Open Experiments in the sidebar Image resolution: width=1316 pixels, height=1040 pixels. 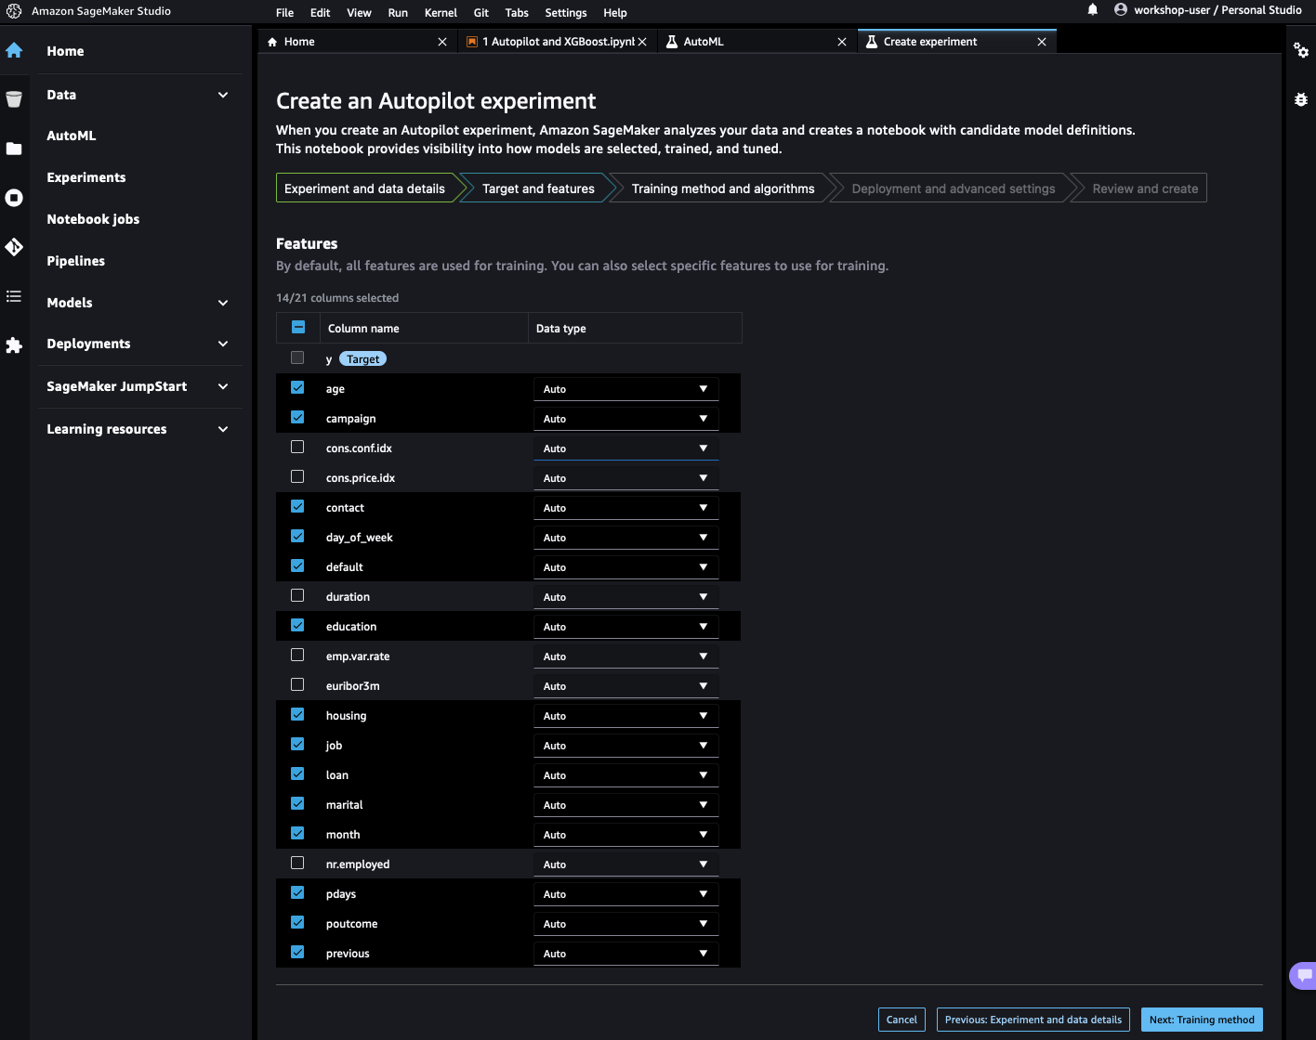coord(86,177)
